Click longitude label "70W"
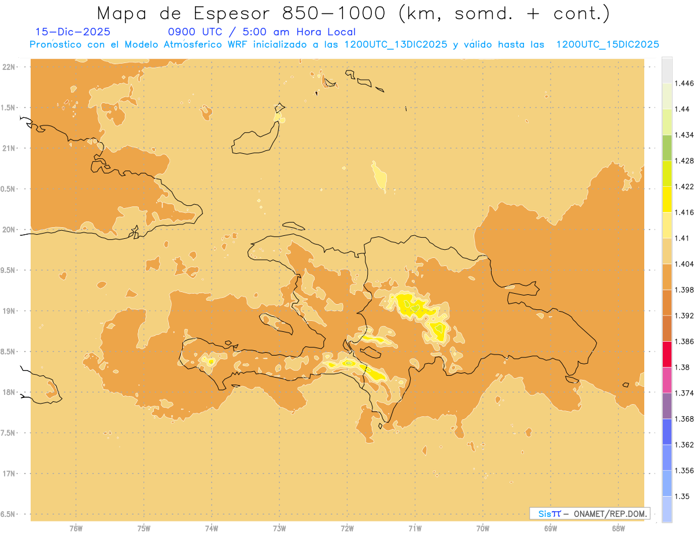The image size is (694, 536). [x=483, y=528]
